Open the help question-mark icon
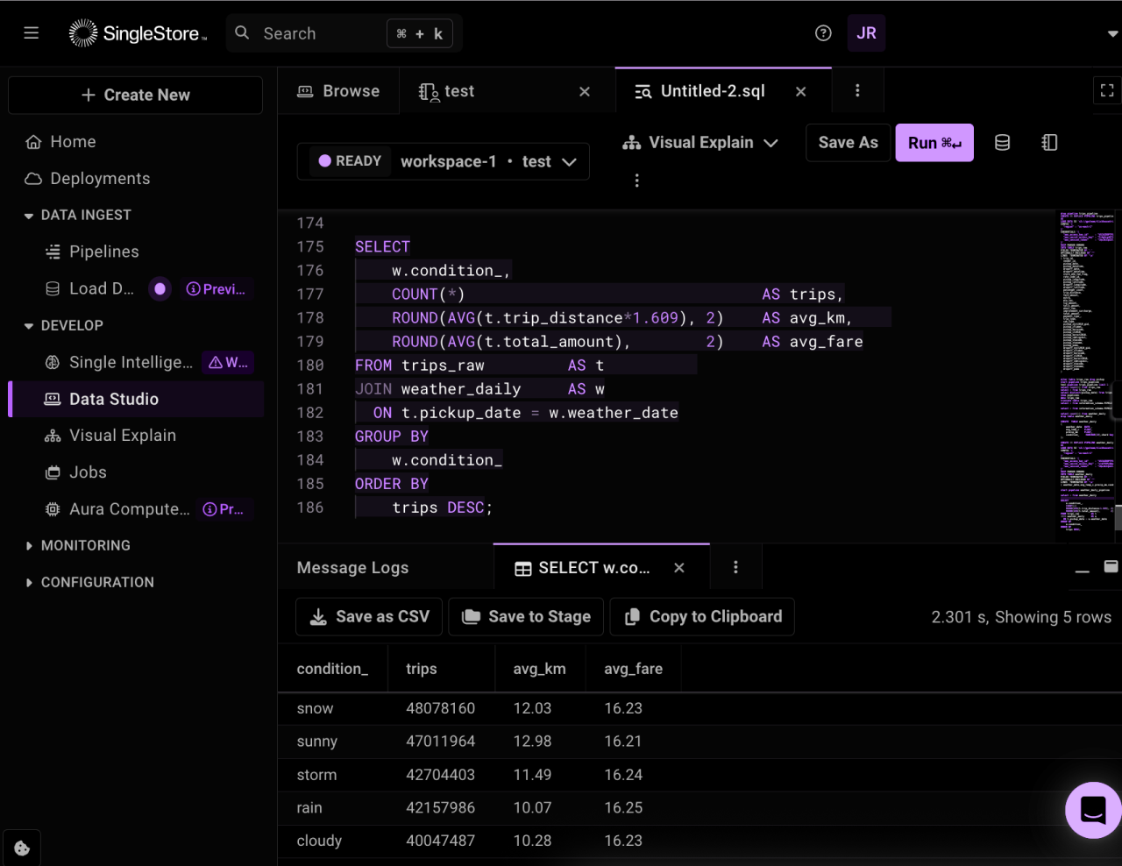Screen dimensions: 1122x866 (822, 32)
